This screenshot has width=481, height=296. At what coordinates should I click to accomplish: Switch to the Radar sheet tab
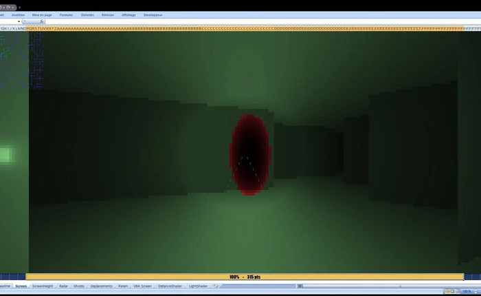[63, 286]
